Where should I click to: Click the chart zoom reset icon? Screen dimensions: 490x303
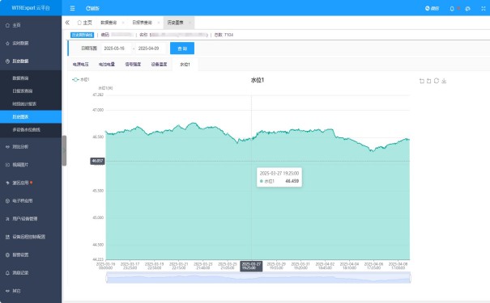pos(428,81)
